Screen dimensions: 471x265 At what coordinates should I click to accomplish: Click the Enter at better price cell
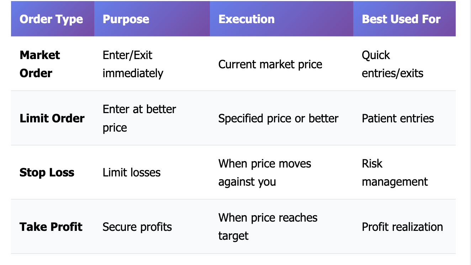pos(139,118)
